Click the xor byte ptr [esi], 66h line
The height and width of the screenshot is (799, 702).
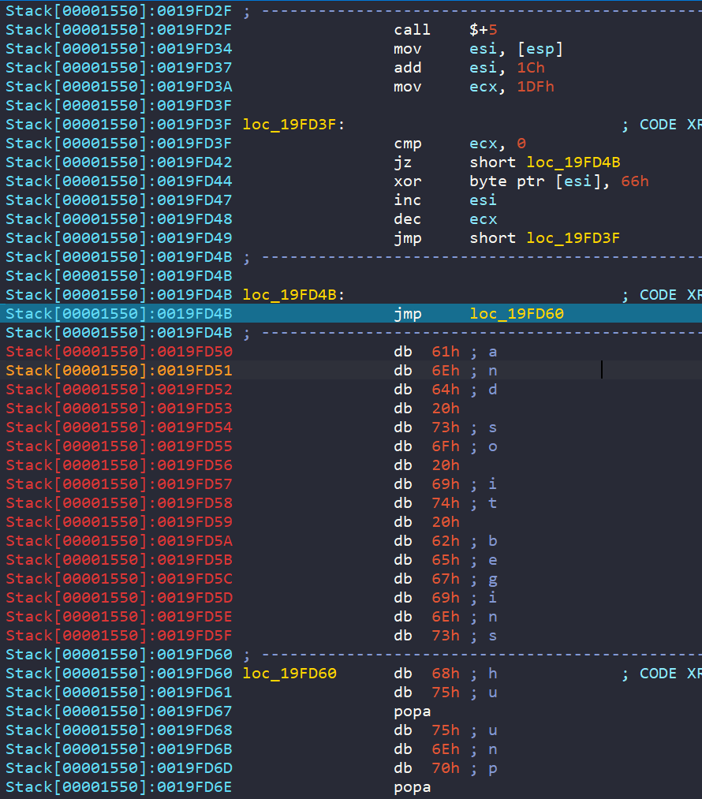[521, 181]
